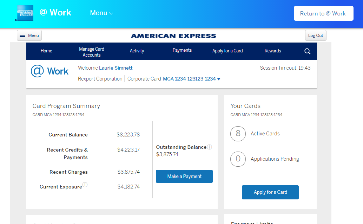Open the MCA 1234-123123-1234 account dropdown
The width and height of the screenshot is (363, 224).
click(192, 79)
